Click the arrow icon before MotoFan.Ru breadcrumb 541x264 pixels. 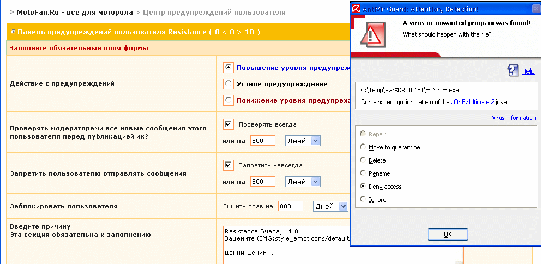pos(12,13)
